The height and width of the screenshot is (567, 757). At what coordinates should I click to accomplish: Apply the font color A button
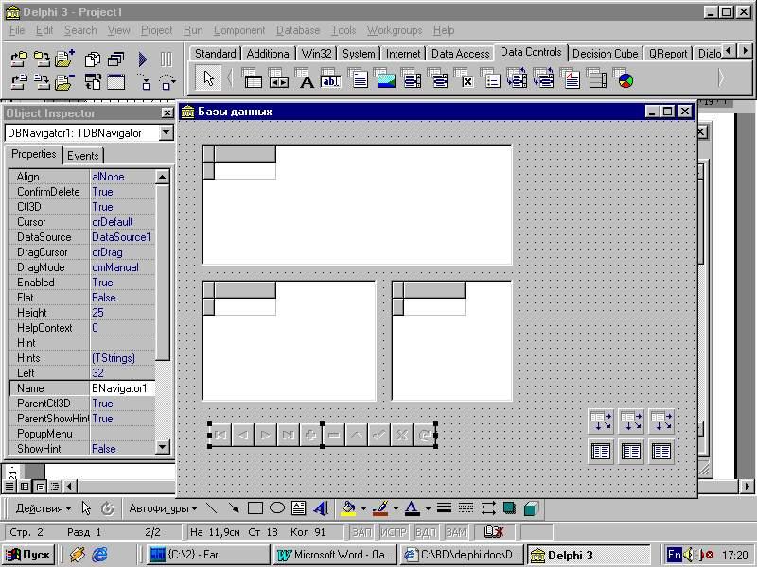point(412,508)
